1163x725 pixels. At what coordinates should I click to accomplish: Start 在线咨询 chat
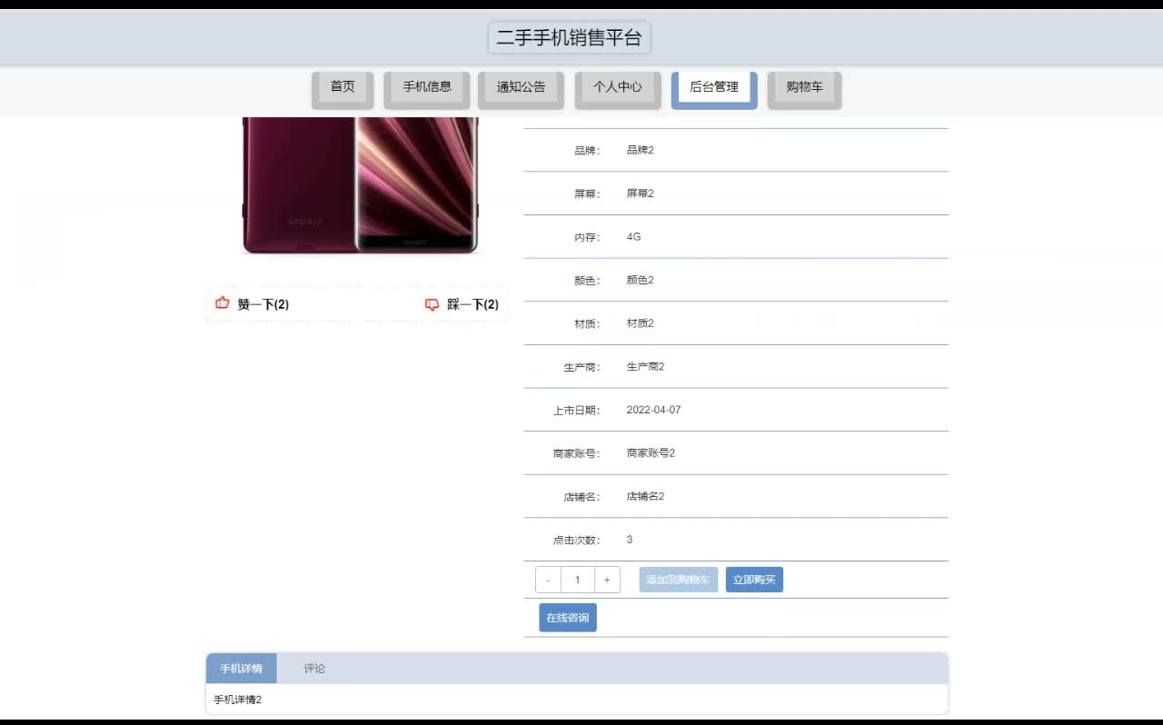click(x=568, y=618)
